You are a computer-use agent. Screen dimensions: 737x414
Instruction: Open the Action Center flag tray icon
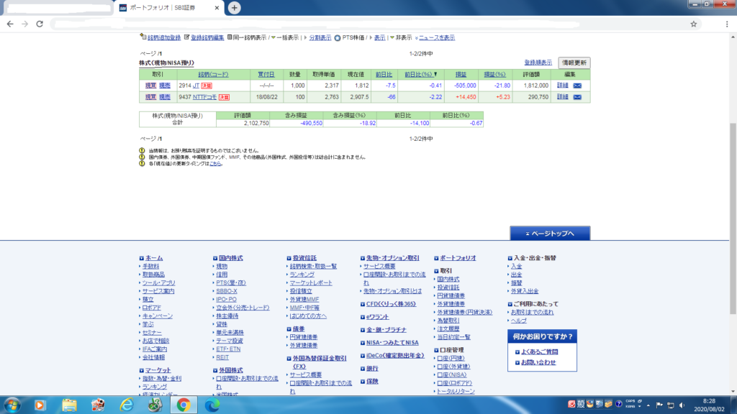click(659, 405)
